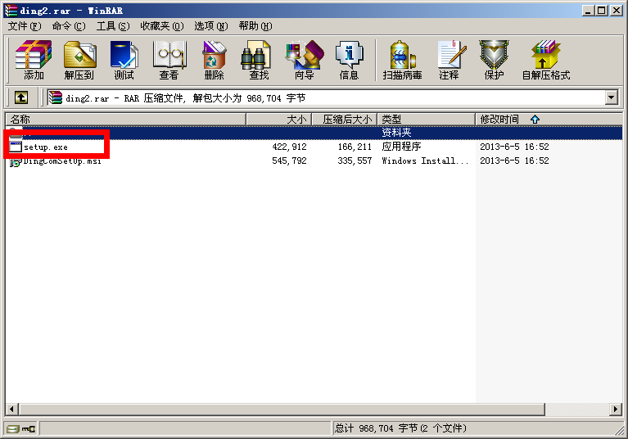Click the Test (测试) archive icon
This screenshot has width=628, height=439.
click(124, 60)
